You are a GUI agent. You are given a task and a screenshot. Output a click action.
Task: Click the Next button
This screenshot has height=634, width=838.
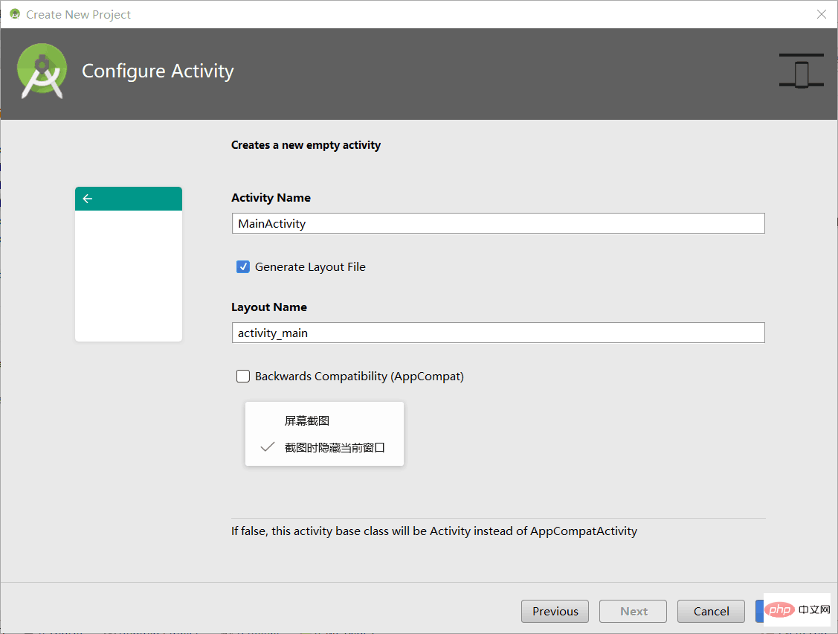[633, 611]
